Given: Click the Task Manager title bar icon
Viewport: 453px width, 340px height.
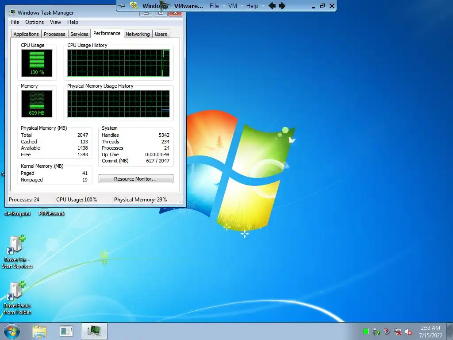Looking at the screenshot, I should point(12,12).
